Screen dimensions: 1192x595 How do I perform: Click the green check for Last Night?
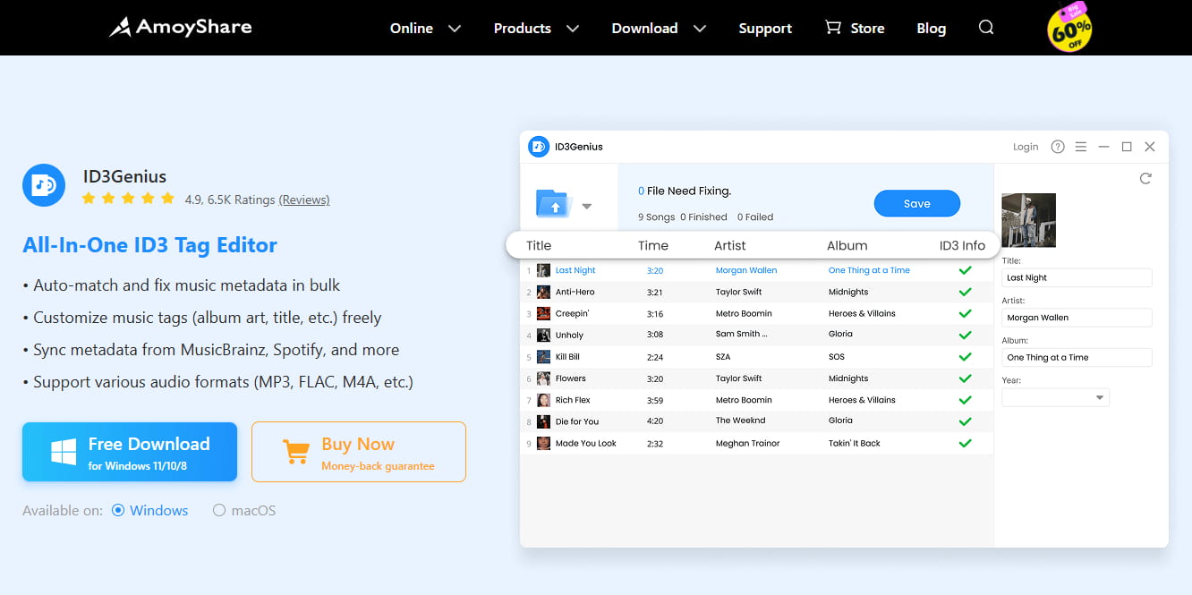coord(965,270)
